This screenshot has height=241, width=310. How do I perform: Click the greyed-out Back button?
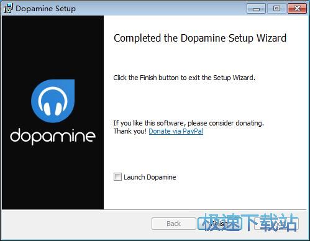(173, 224)
